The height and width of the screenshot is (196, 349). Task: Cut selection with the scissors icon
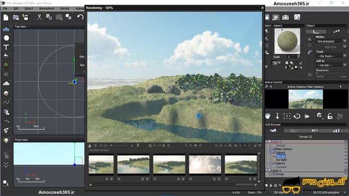(39, 17)
